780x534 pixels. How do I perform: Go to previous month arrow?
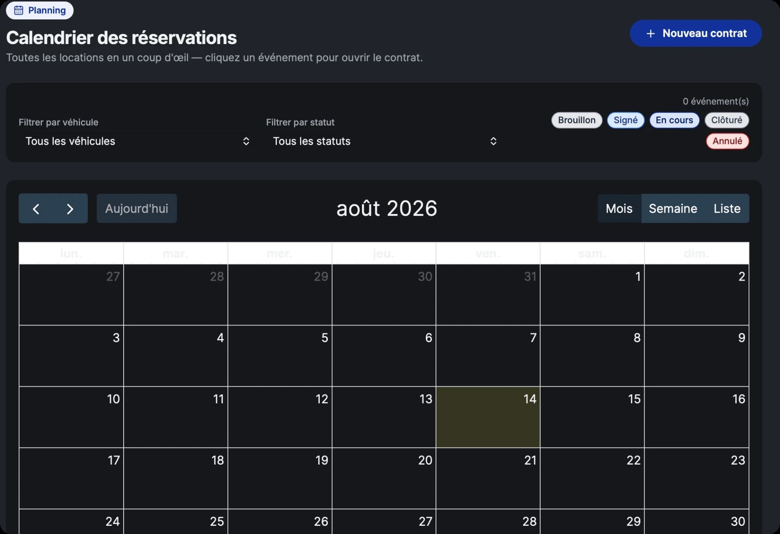coord(36,209)
